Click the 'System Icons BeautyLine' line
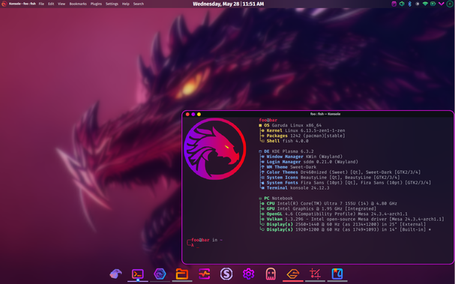 click(x=331, y=178)
